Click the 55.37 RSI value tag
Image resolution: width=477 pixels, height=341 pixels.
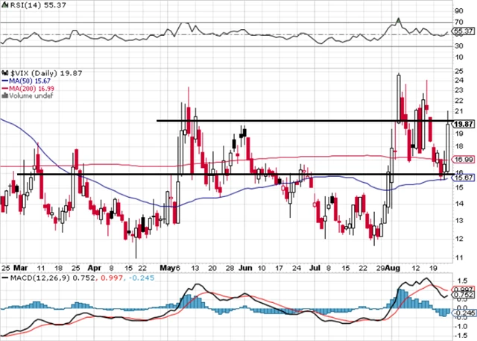click(464, 32)
